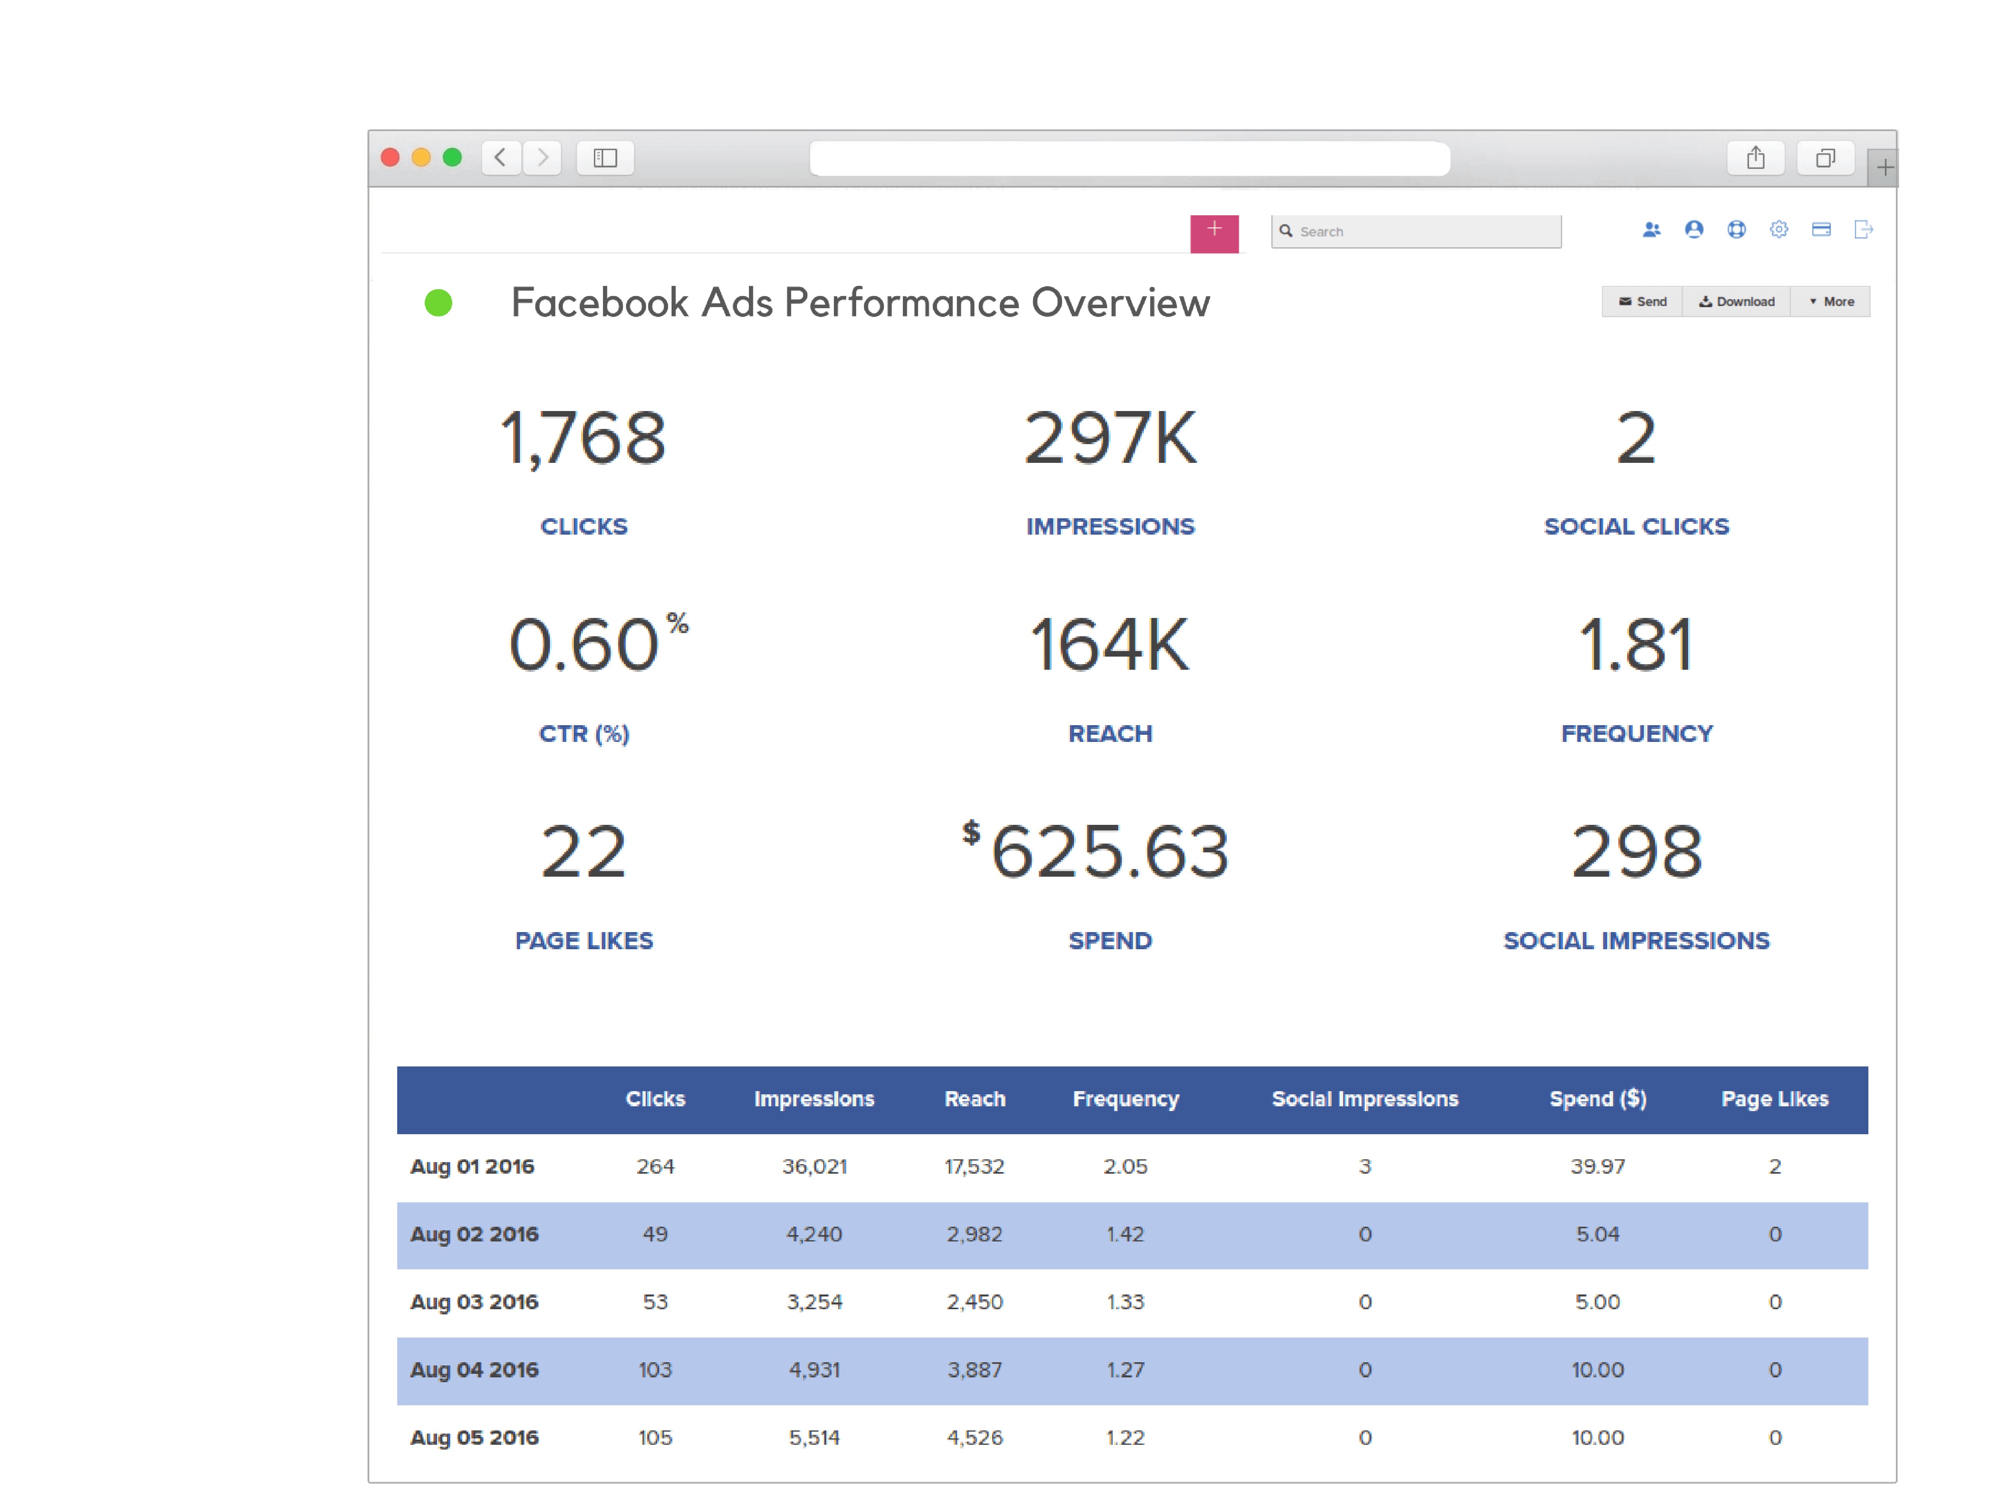Expand the More options dropdown
The image size is (1994, 1495).
pos(1831,301)
